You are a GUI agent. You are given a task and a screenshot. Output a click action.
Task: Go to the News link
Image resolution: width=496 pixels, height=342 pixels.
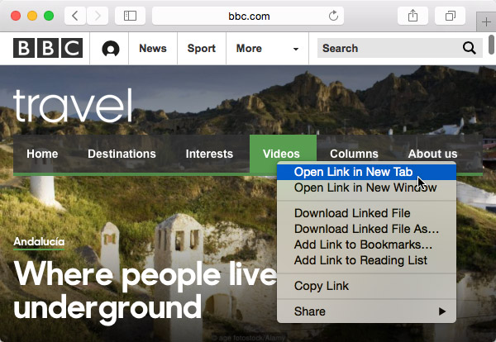point(152,49)
